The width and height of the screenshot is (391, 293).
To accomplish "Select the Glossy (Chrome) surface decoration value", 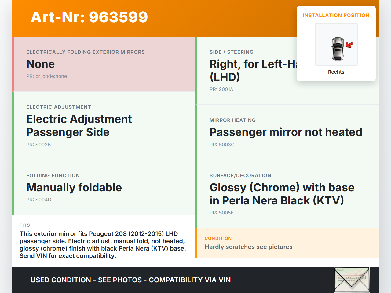I will (282, 194).
